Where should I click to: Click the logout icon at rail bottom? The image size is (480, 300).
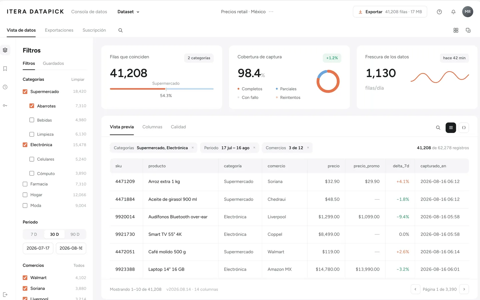[5, 294]
